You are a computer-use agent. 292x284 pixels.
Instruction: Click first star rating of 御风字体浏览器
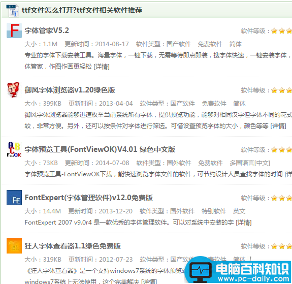click(274, 90)
